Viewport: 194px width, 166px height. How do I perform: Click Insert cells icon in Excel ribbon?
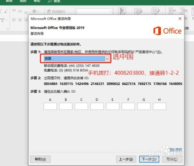[172, 11]
